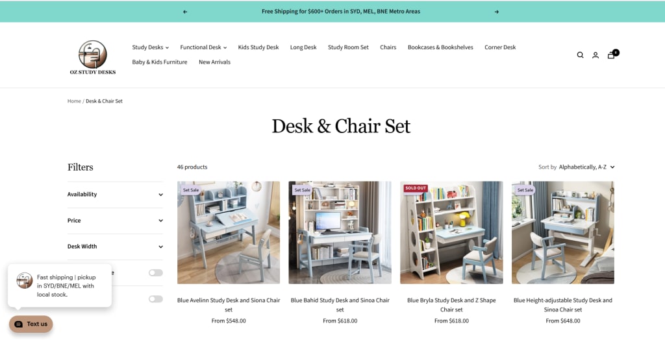
Task: Expand the Price filter
Action: (x=115, y=221)
